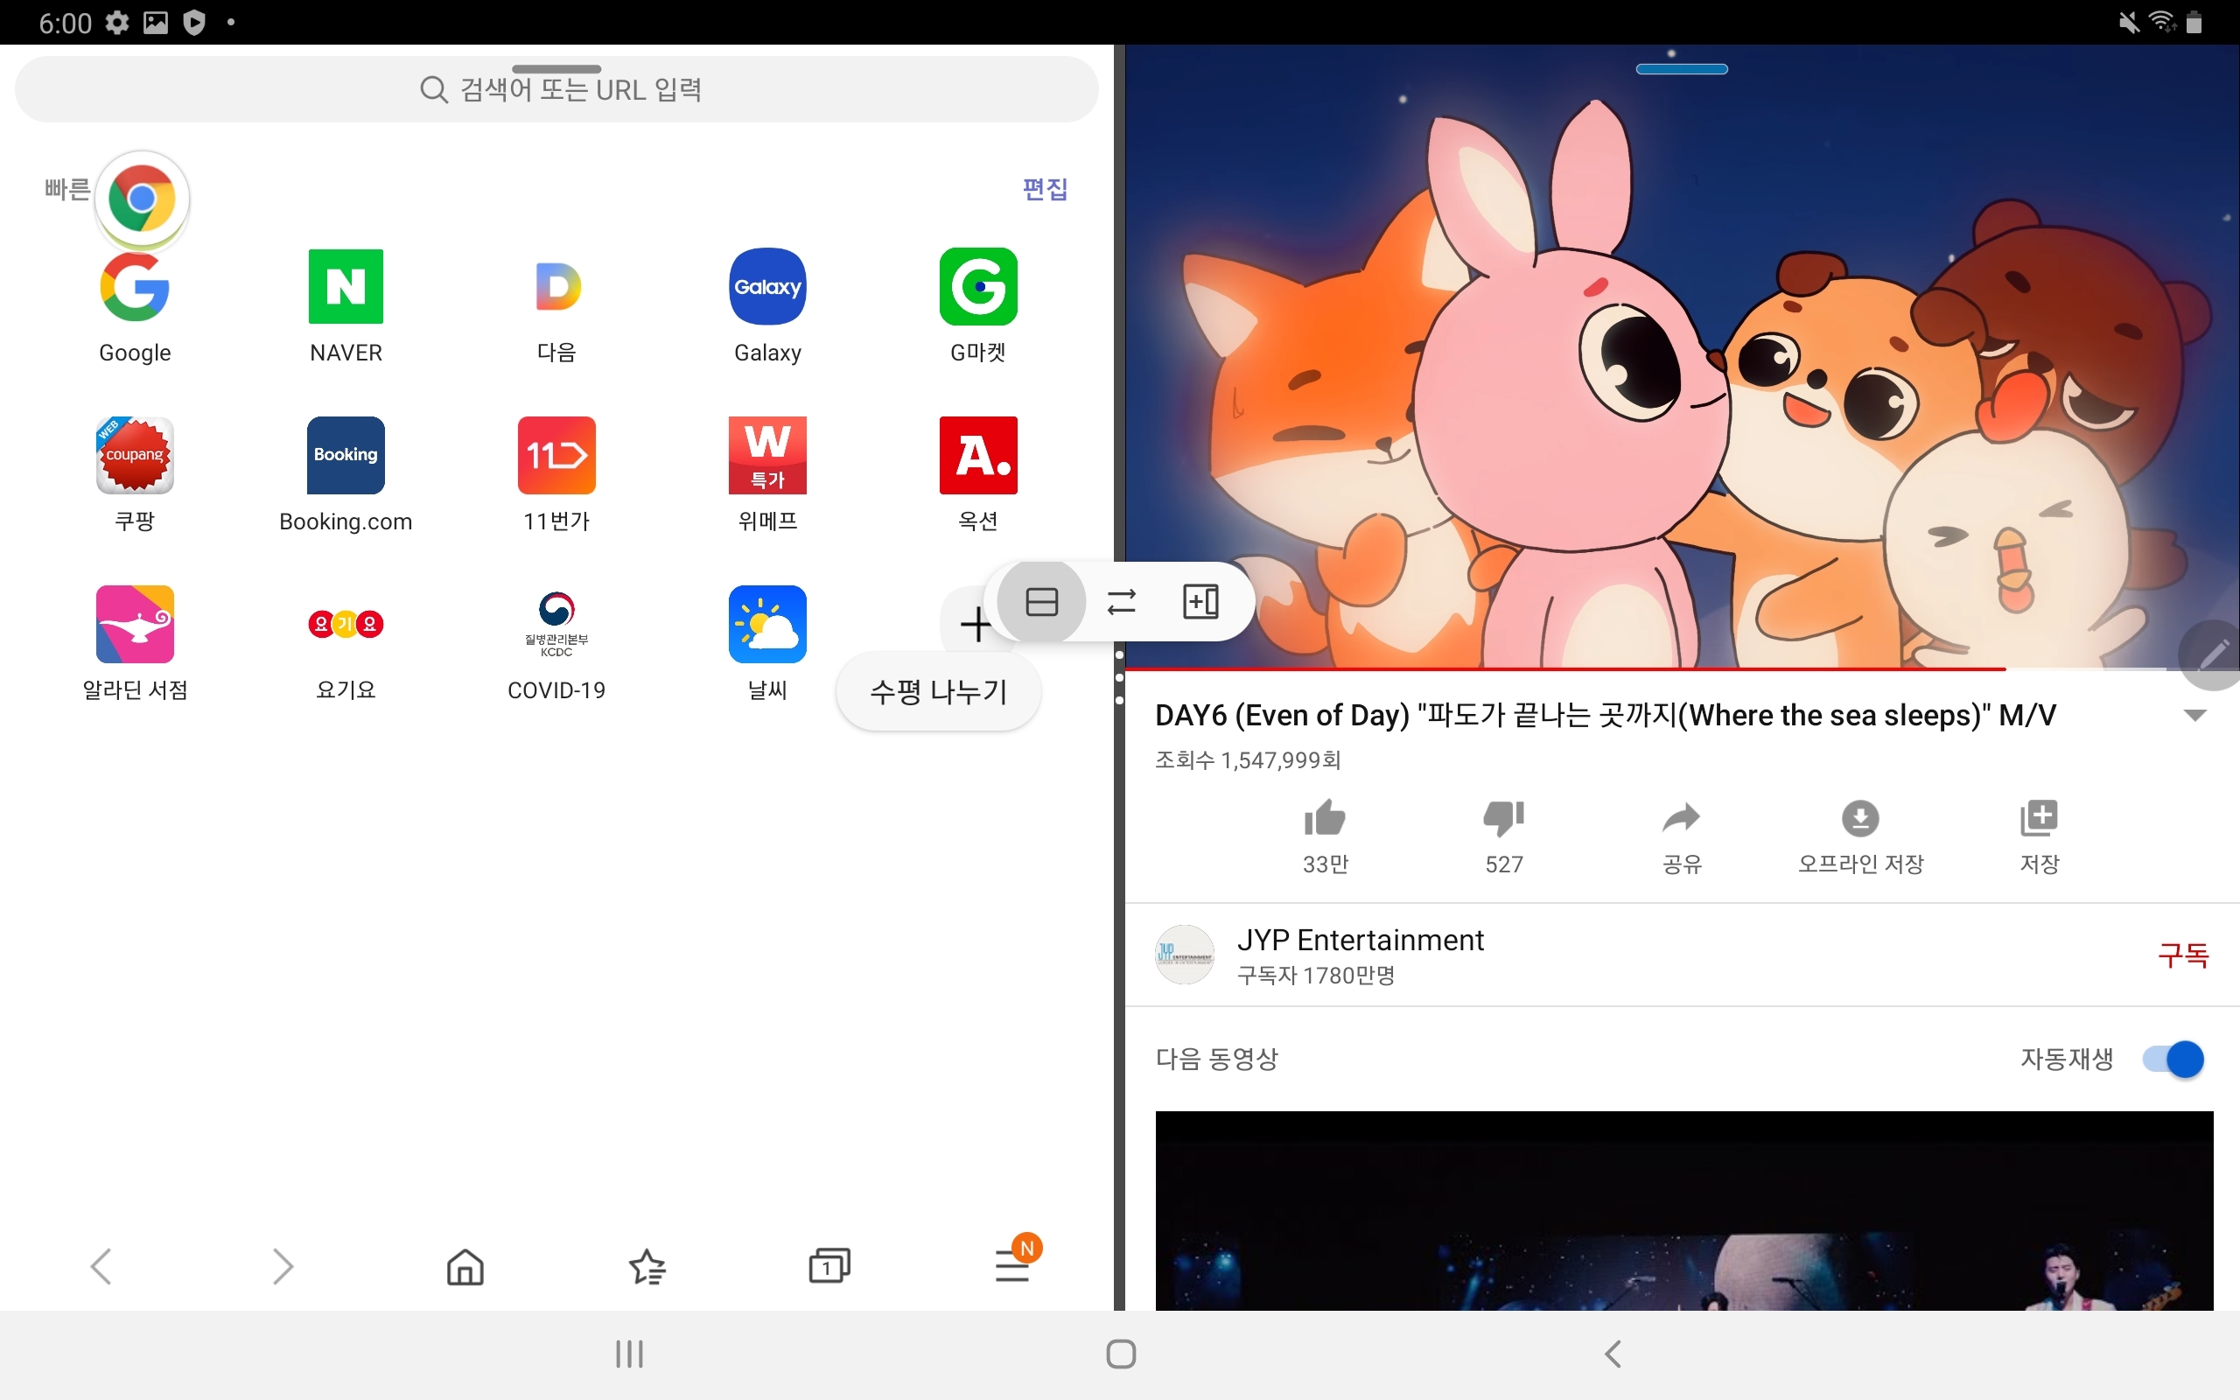Open the 요기요 shortcut

click(346, 642)
